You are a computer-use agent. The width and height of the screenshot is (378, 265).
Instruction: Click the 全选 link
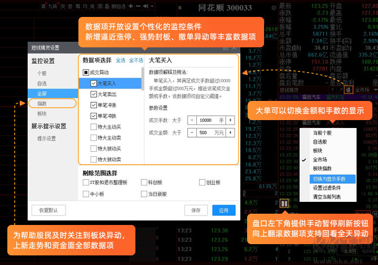coord(121,60)
